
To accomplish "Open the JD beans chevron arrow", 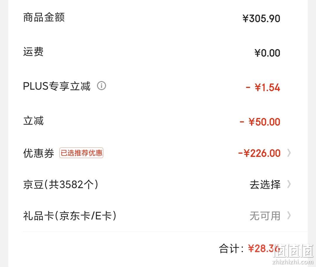I will (289, 184).
